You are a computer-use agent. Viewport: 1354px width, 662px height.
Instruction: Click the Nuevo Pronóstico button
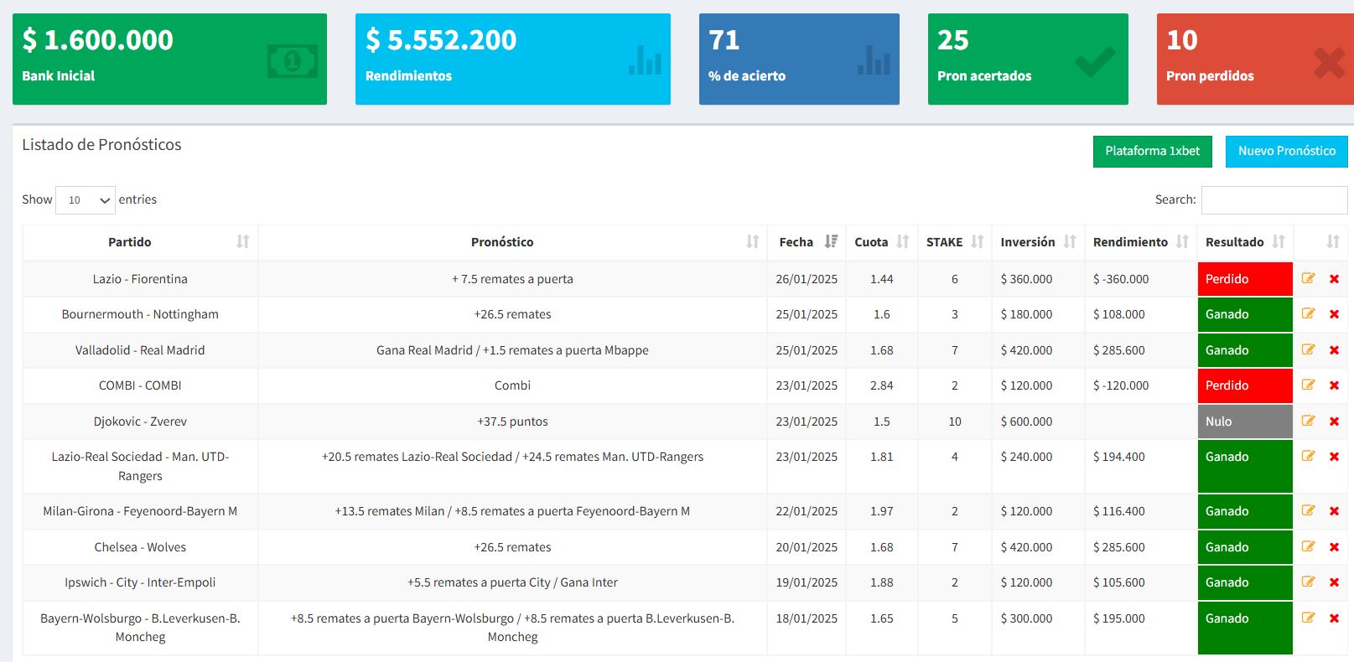(1286, 152)
